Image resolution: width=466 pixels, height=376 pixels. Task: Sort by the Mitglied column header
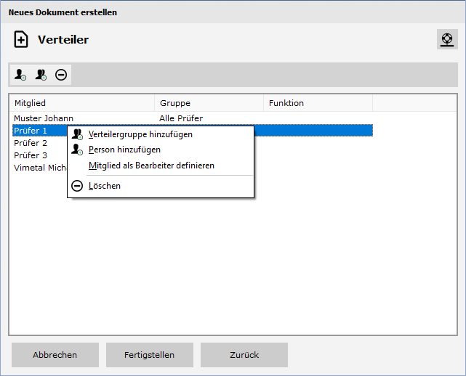81,103
